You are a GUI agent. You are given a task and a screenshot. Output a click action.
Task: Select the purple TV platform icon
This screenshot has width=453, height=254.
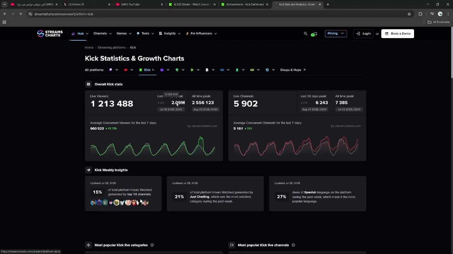(162, 70)
